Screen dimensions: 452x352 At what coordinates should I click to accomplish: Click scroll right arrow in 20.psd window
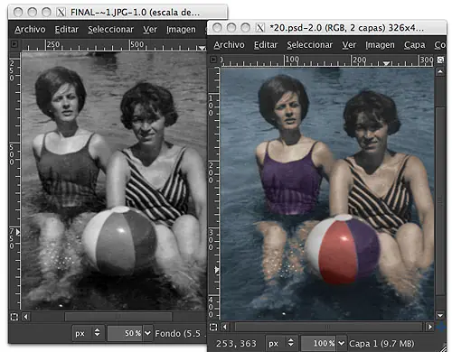pyautogui.click(x=430, y=327)
